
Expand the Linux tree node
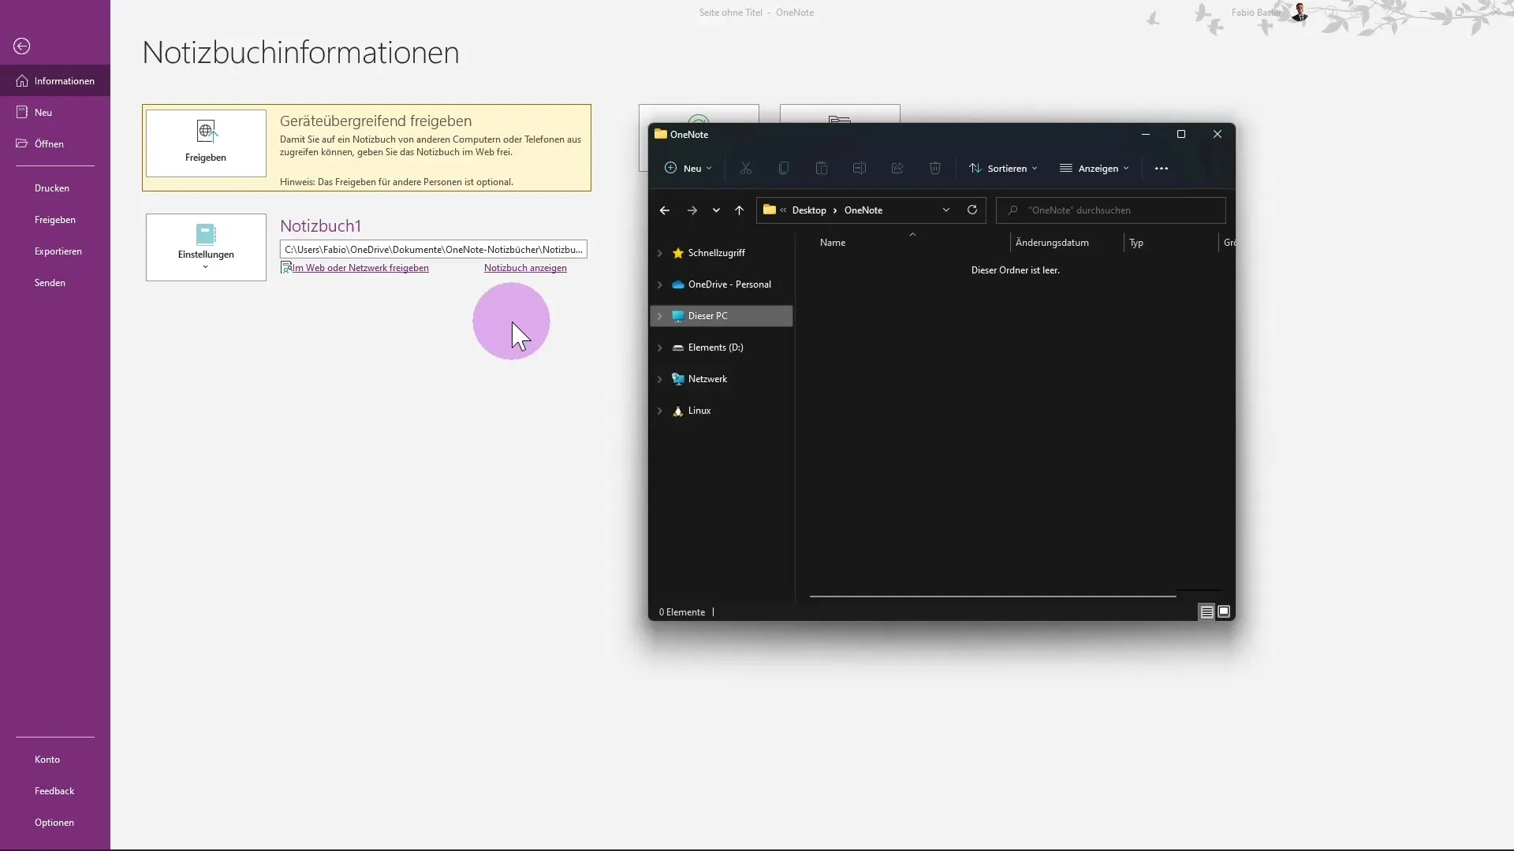point(660,411)
